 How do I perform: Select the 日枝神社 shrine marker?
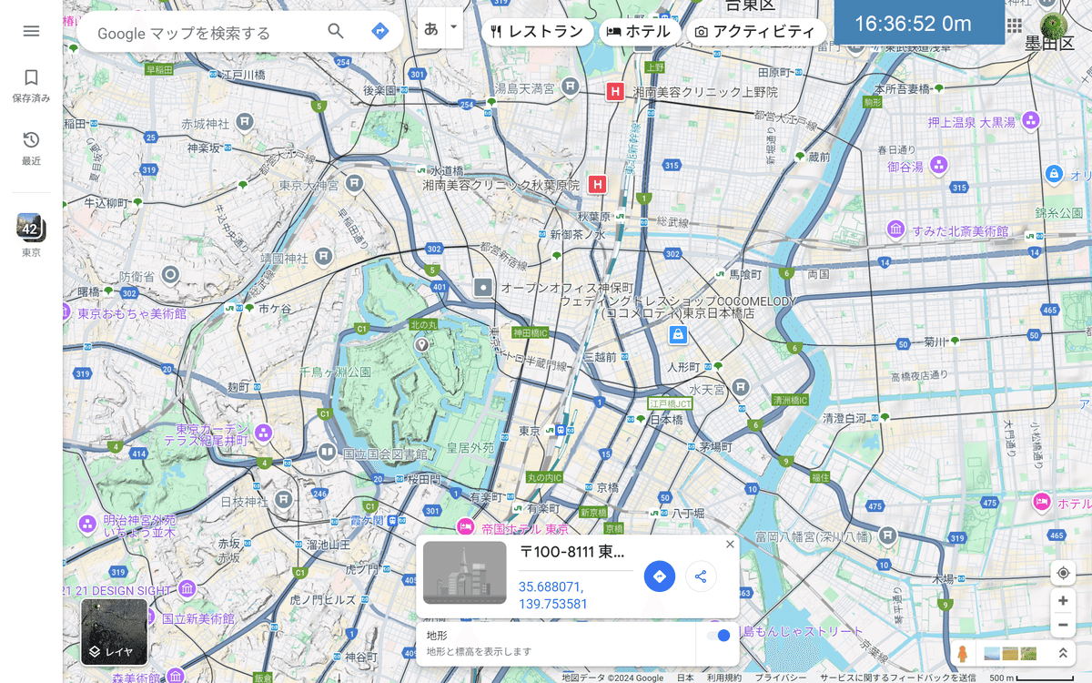tap(283, 499)
